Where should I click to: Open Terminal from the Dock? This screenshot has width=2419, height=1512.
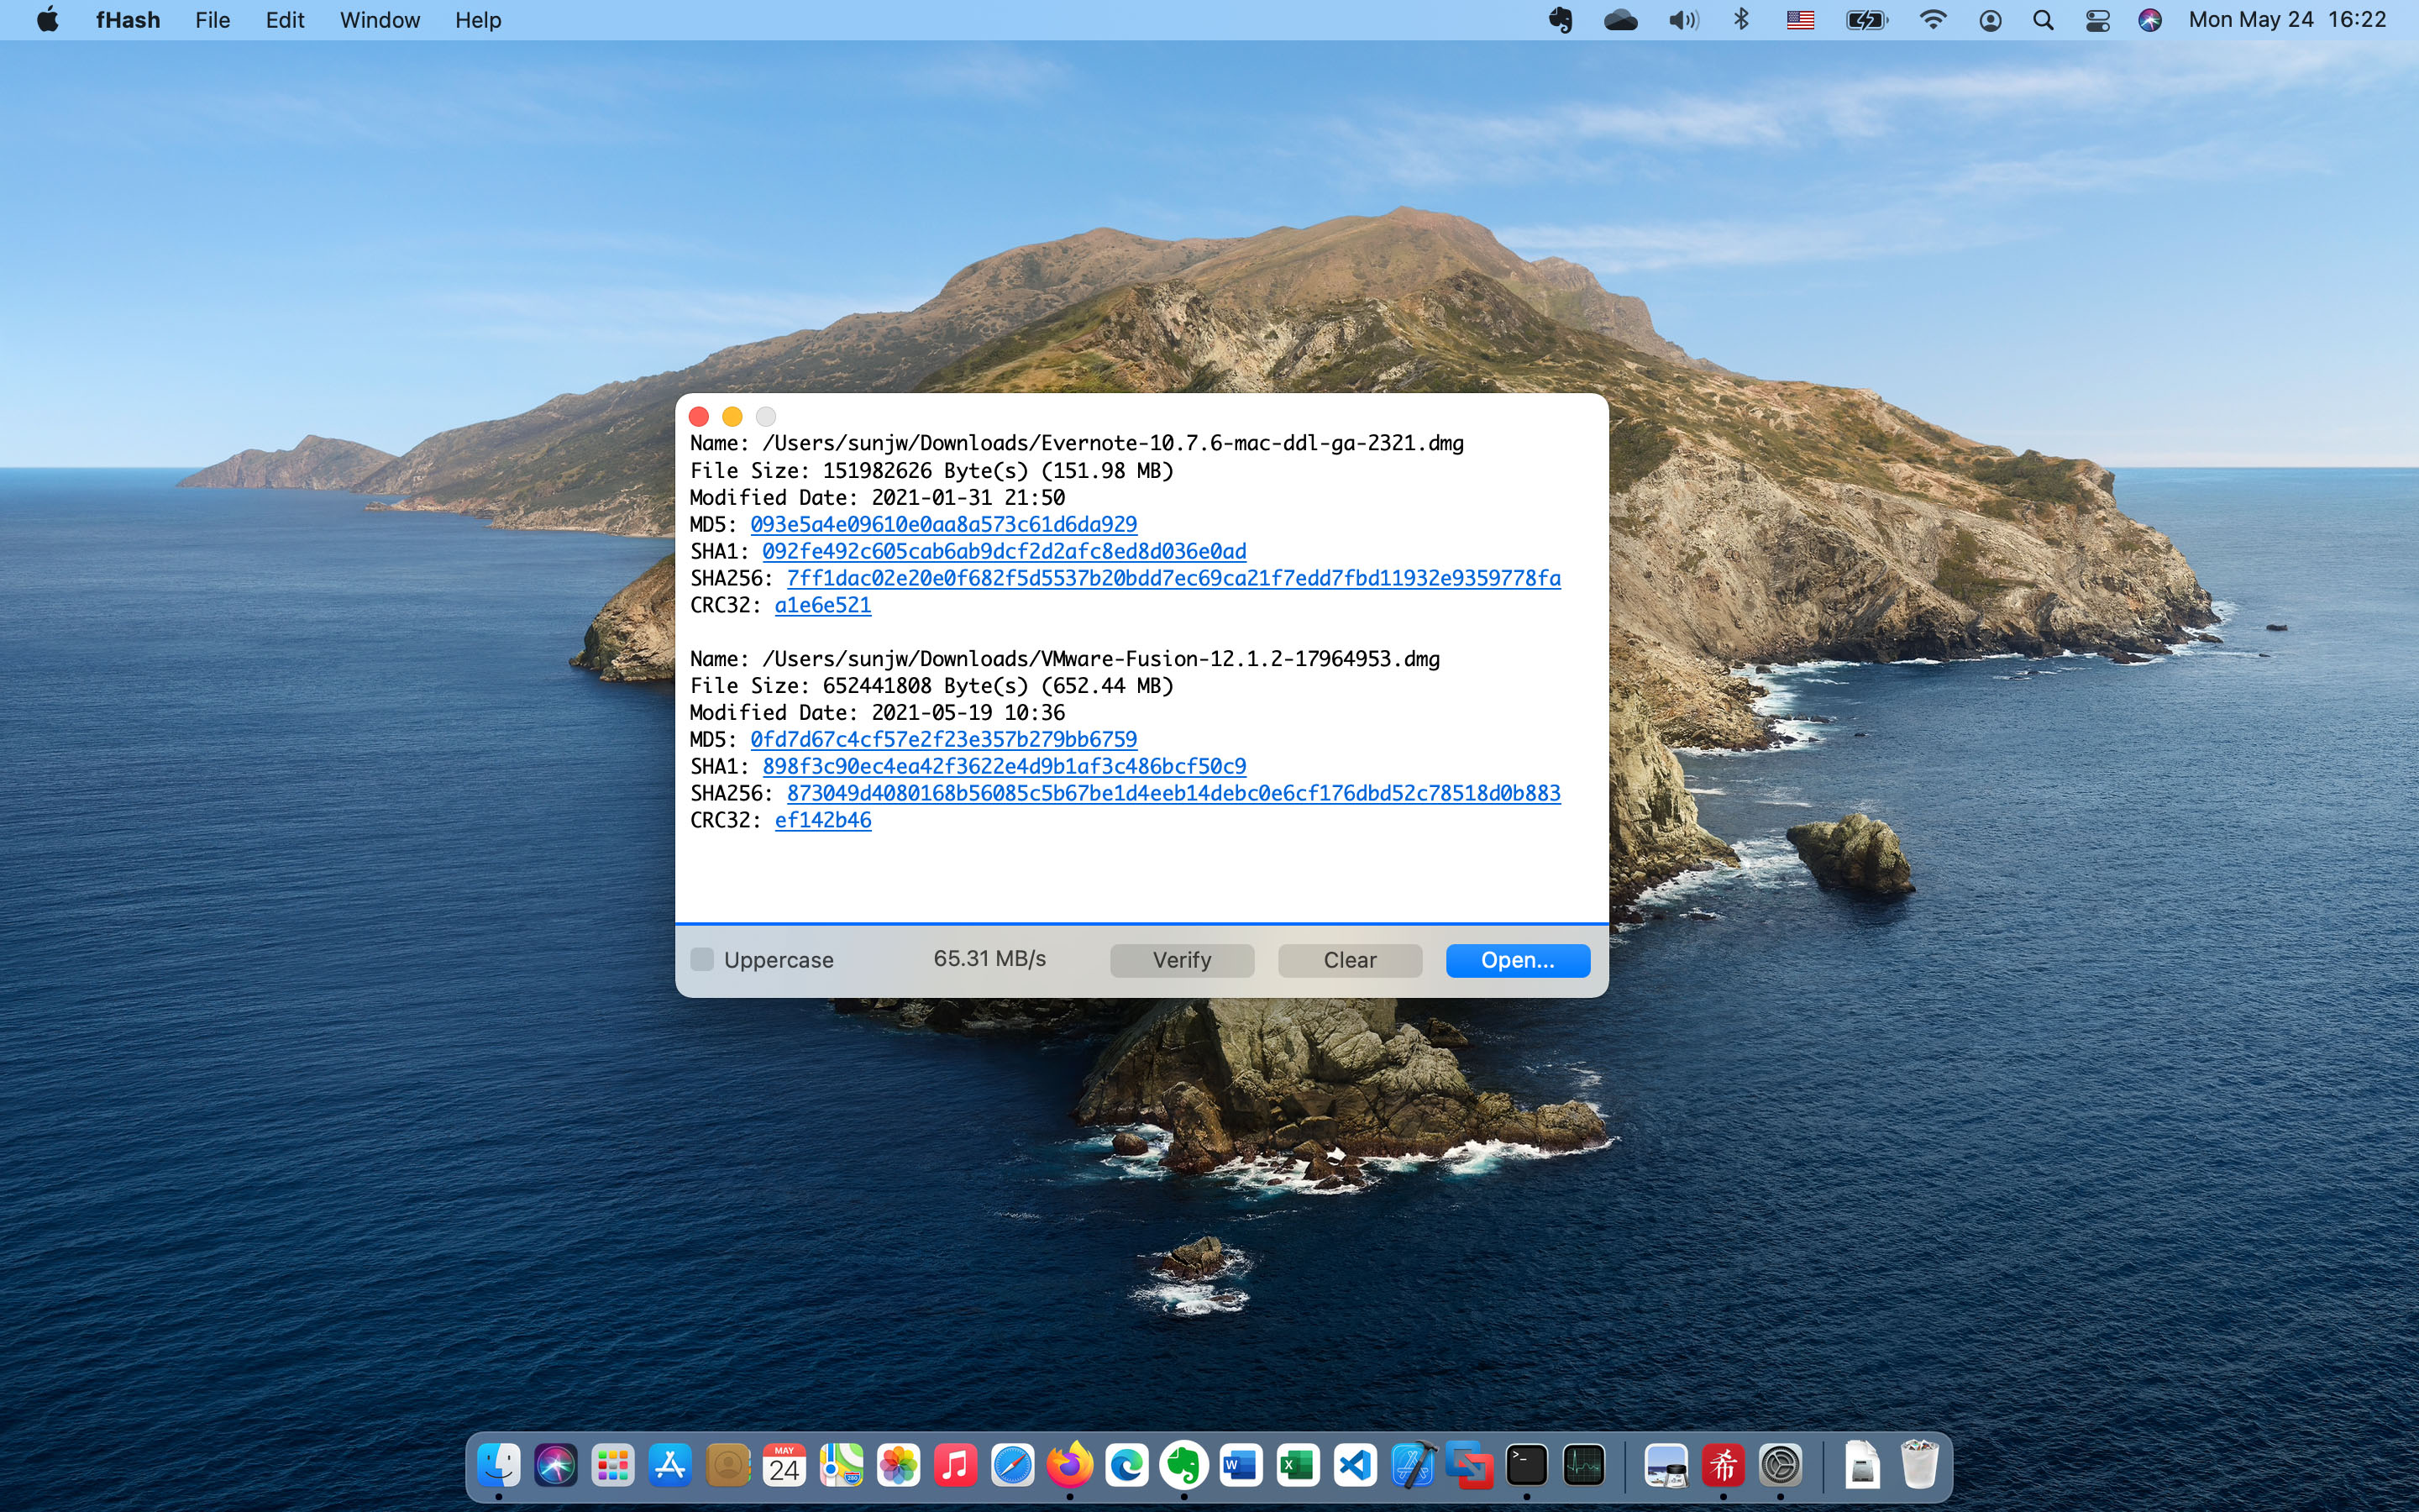[x=1526, y=1466]
